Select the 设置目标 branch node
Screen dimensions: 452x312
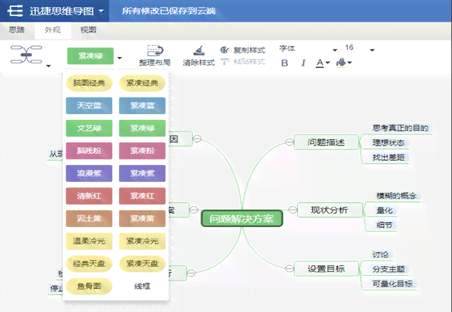point(326,269)
